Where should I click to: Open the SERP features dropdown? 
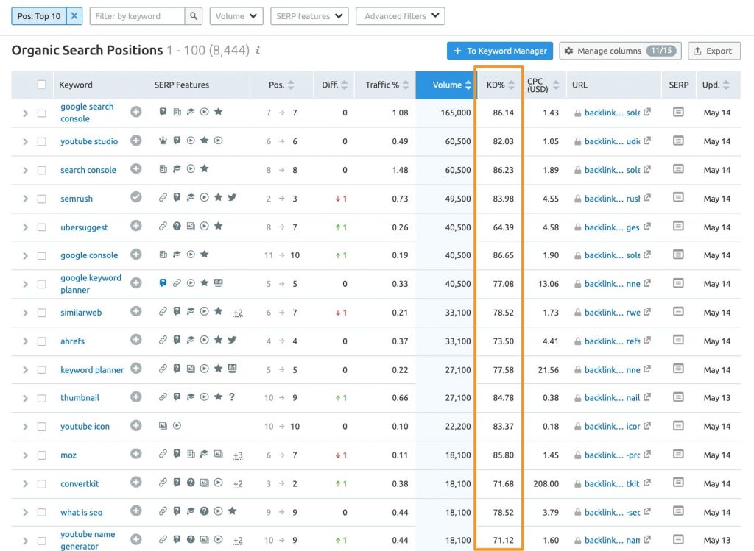[309, 15]
